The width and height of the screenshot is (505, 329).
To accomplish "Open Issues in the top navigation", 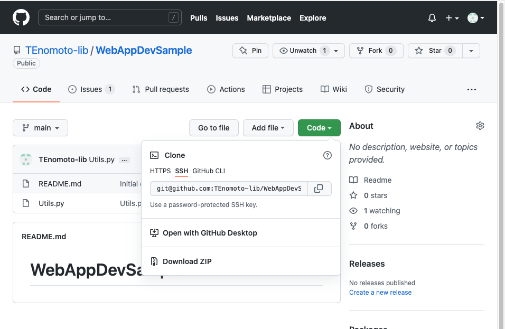I will 227,18.
